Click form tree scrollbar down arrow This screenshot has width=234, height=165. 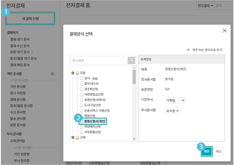(x=134, y=139)
